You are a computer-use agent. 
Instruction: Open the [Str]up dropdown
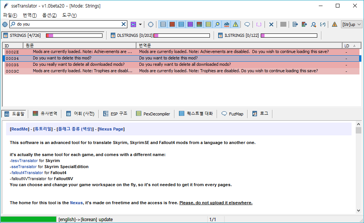[x=351, y=24]
